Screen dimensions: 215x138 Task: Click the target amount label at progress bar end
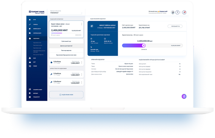tap(176, 46)
